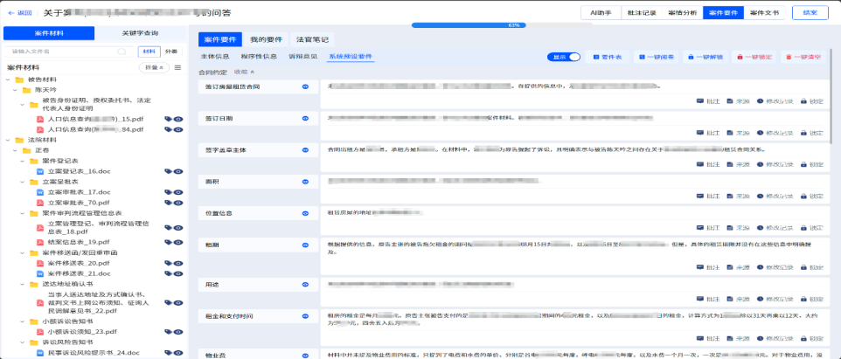Click the search icon in file name box

[121, 52]
